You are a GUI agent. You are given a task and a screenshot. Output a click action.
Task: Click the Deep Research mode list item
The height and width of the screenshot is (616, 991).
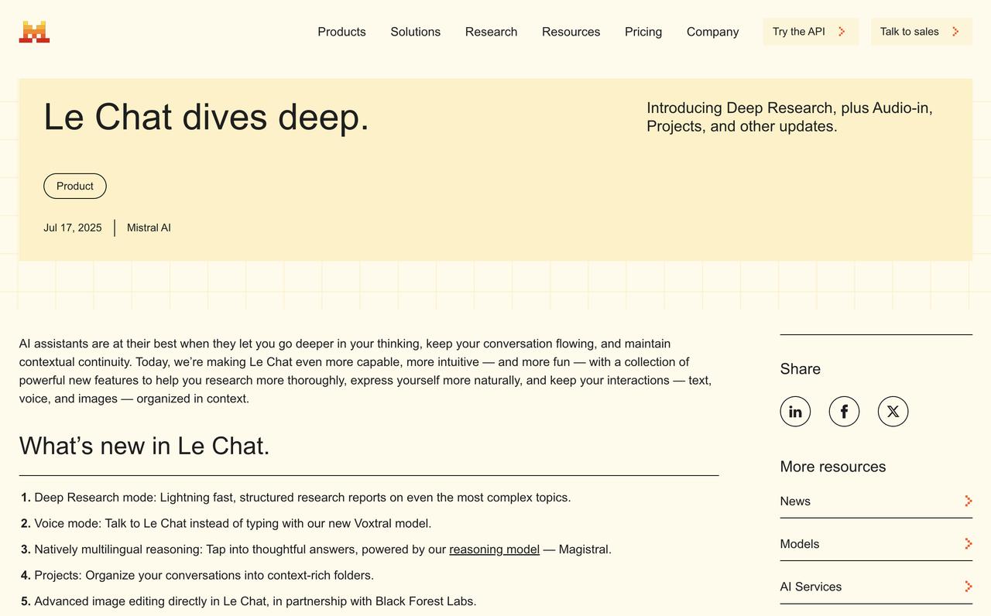(x=296, y=498)
